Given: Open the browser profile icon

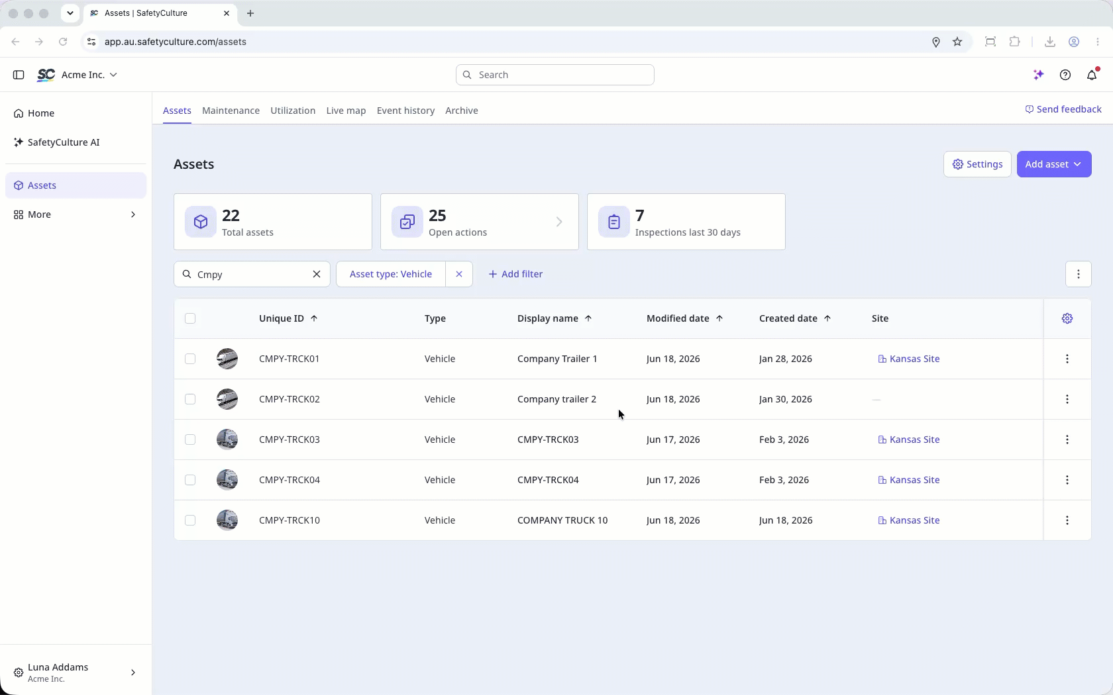Looking at the screenshot, I should coord(1074,42).
